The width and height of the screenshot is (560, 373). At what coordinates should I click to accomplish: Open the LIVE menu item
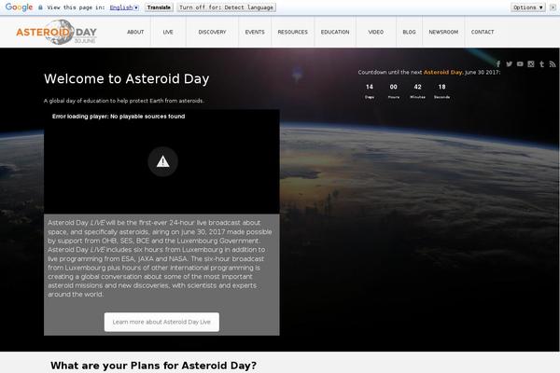pos(168,32)
